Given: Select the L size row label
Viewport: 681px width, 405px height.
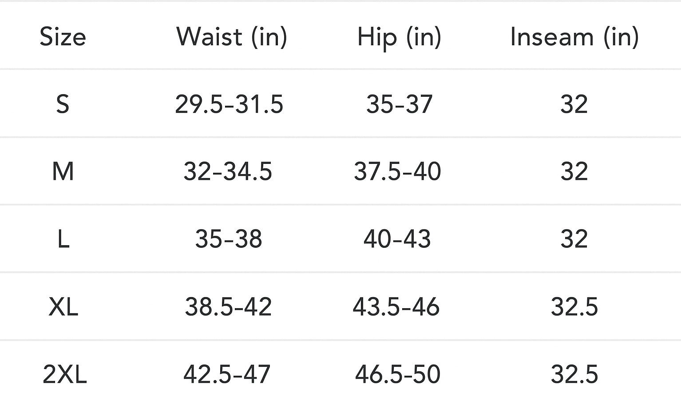Looking at the screenshot, I should click(63, 239).
